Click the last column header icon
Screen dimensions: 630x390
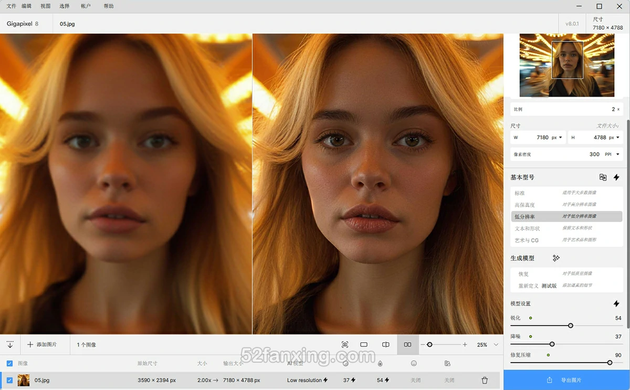pyautogui.click(x=447, y=363)
